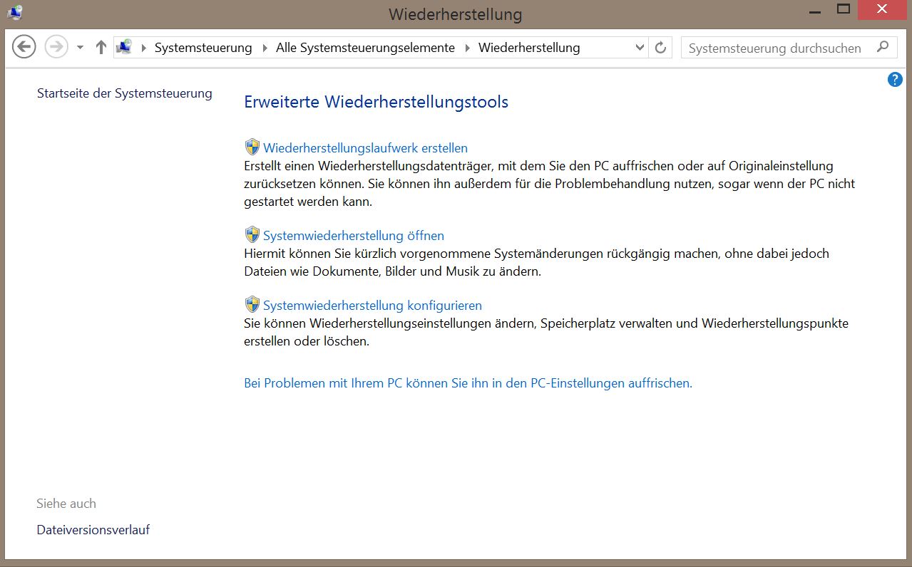Viewport: 912px width, 567px height.
Task: Open the PC-Einstellungen auffrischen link
Action: 468,383
